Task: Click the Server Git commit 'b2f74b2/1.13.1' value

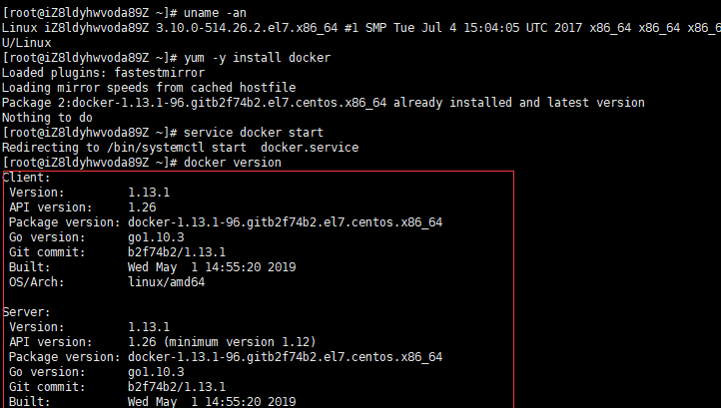Action: pos(177,387)
